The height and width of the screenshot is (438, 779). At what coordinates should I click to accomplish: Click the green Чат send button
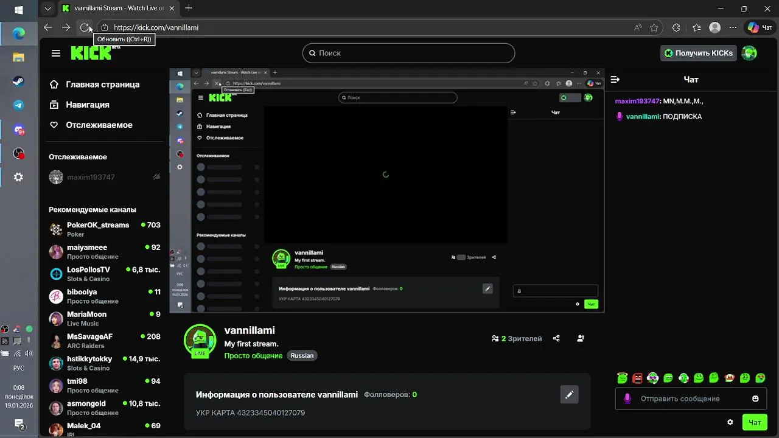click(755, 422)
